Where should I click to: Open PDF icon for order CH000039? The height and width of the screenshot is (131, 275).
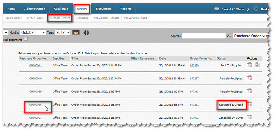click(250, 91)
